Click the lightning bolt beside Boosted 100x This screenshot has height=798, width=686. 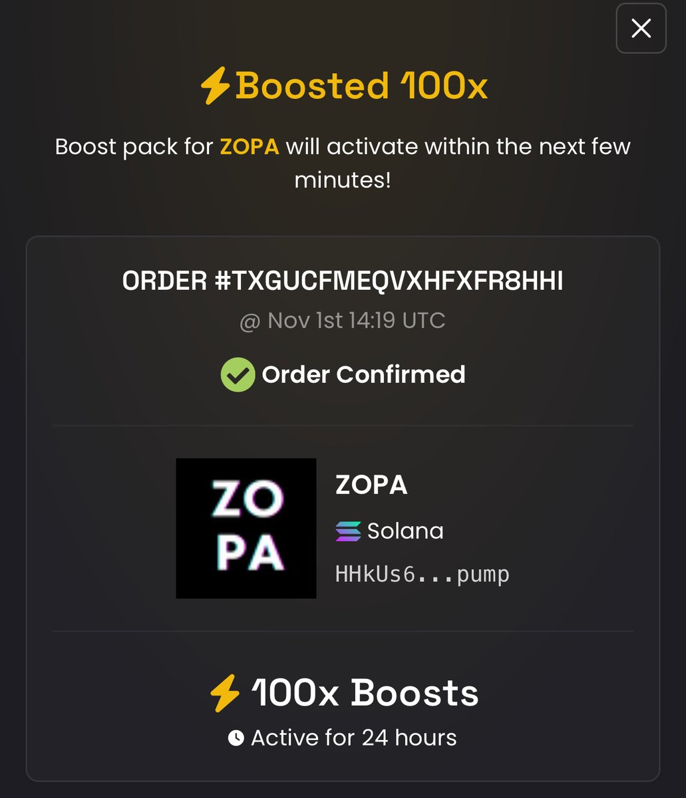tap(215, 86)
